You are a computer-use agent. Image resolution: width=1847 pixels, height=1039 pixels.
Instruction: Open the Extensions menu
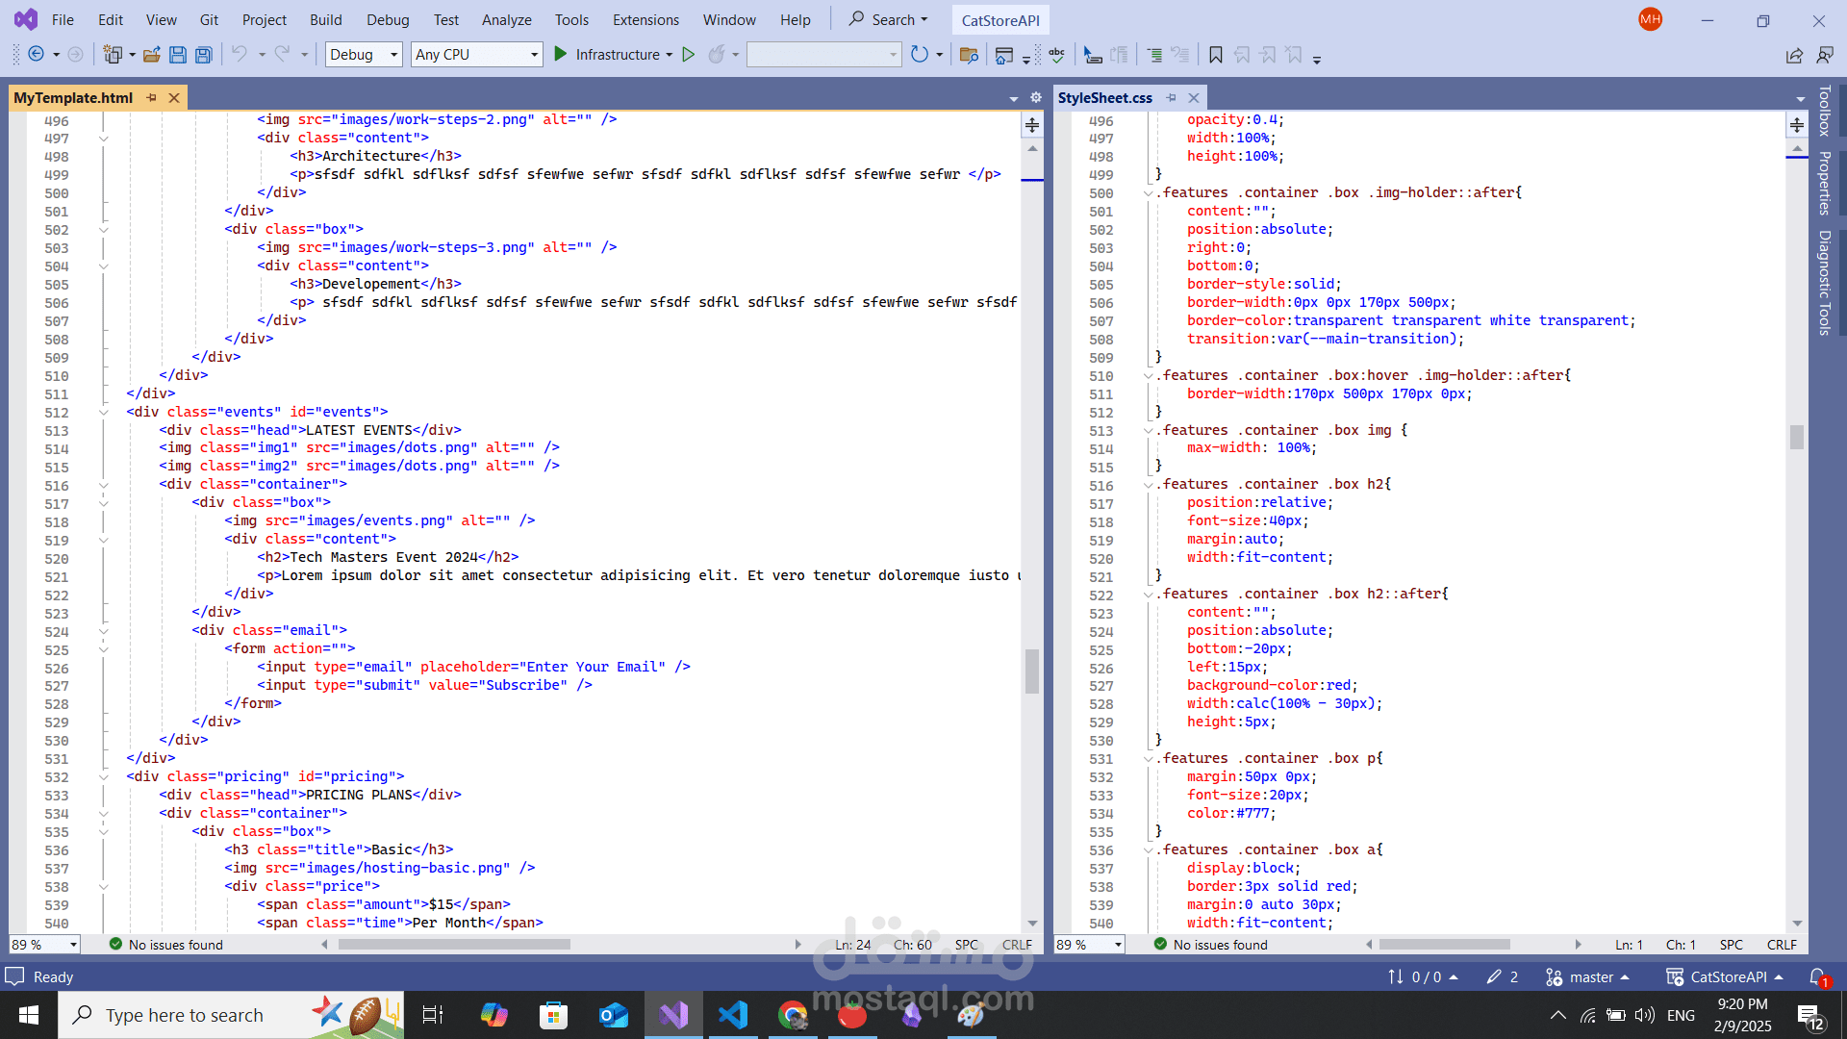point(645,19)
